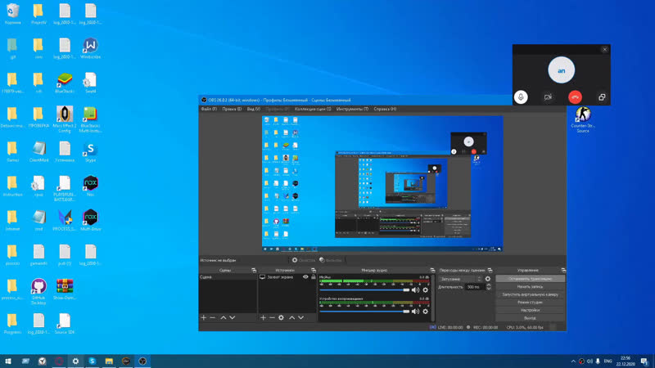Undock the Scenes panel

click(x=254, y=271)
